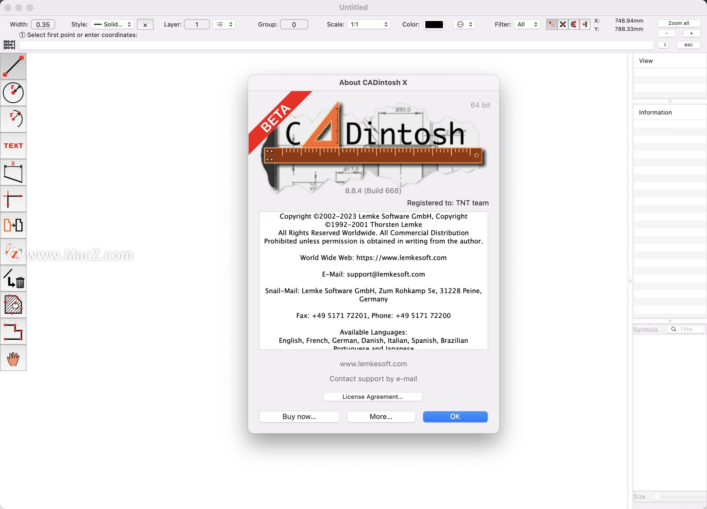Select the Arc tool

[13, 119]
